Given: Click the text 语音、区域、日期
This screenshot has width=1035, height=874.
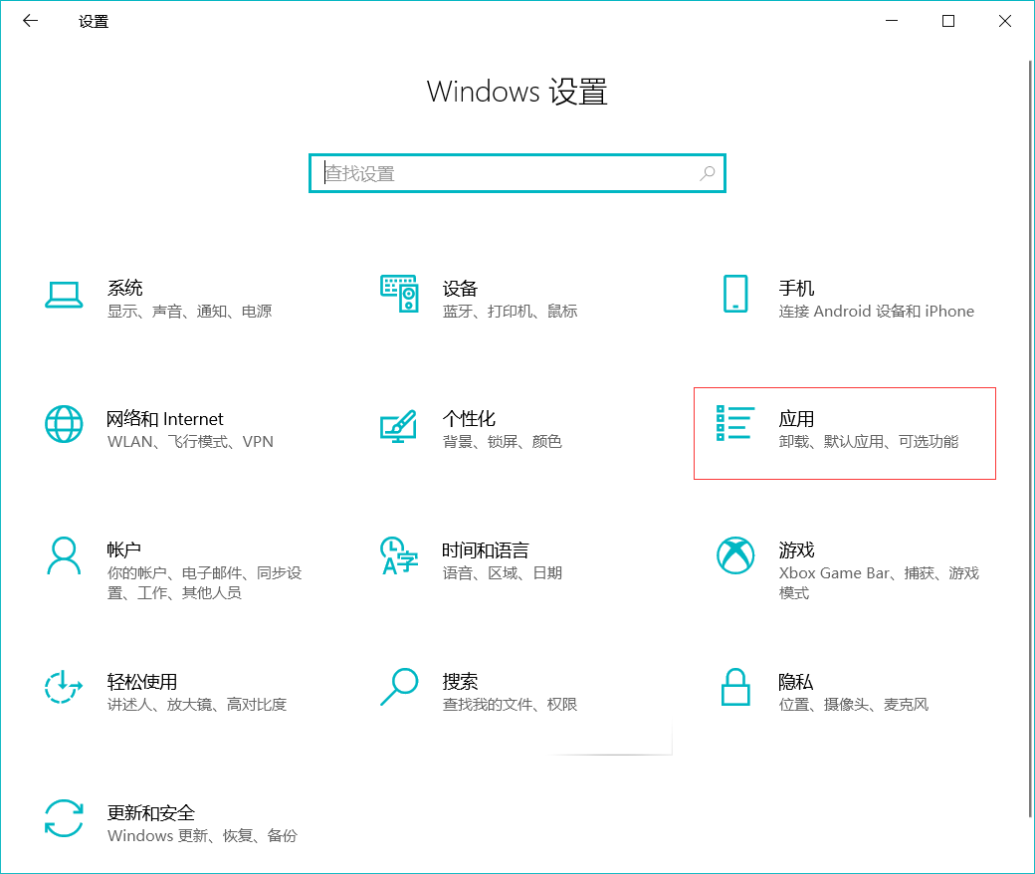Looking at the screenshot, I should coord(503,573).
